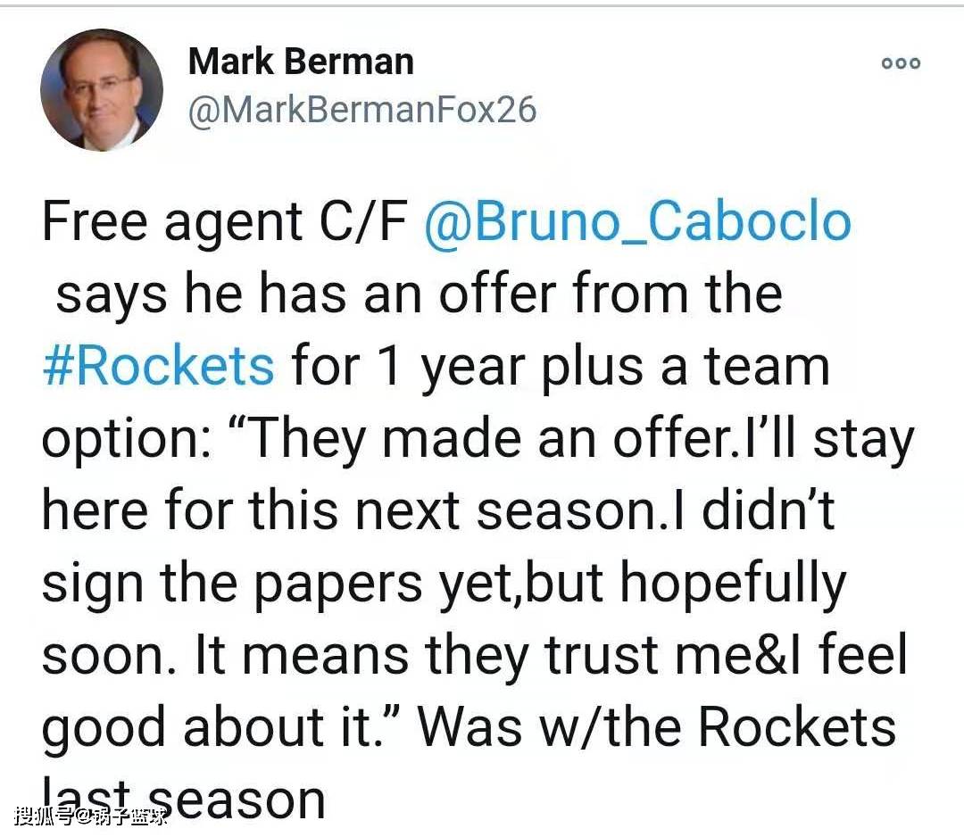This screenshot has width=964, height=837.
Task: Open the three-dot more options menu
Action: click(x=901, y=63)
